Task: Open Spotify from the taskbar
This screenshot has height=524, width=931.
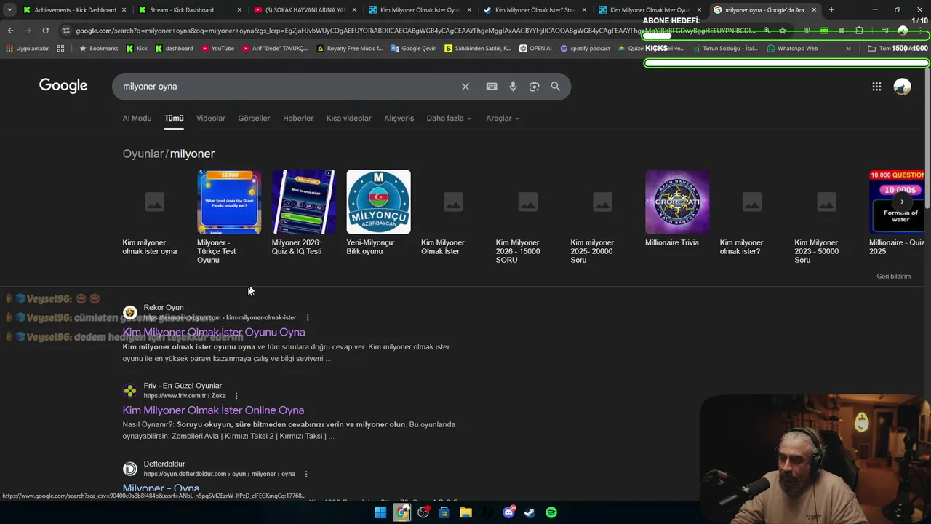Action: [551, 512]
